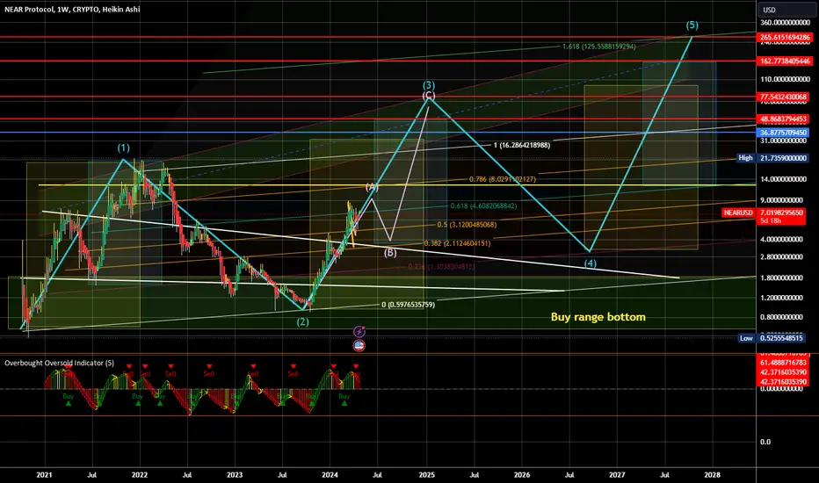Click the 110.0000000000 price scale value
819x483 pixels.
[x=785, y=79]
